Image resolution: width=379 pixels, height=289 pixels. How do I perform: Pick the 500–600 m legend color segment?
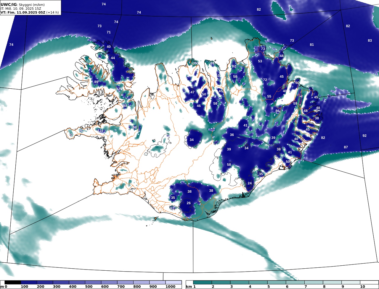pyautogui.click(x=93, y=282)
